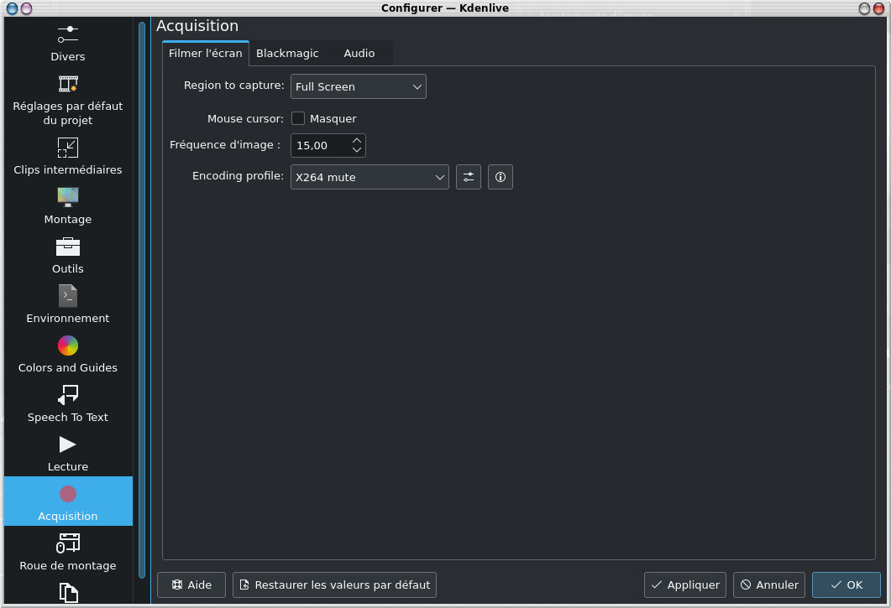This screenshot has height=608, width=891.
Task: Switch to the Filmer l'écran tab
Action: (205, 54)
